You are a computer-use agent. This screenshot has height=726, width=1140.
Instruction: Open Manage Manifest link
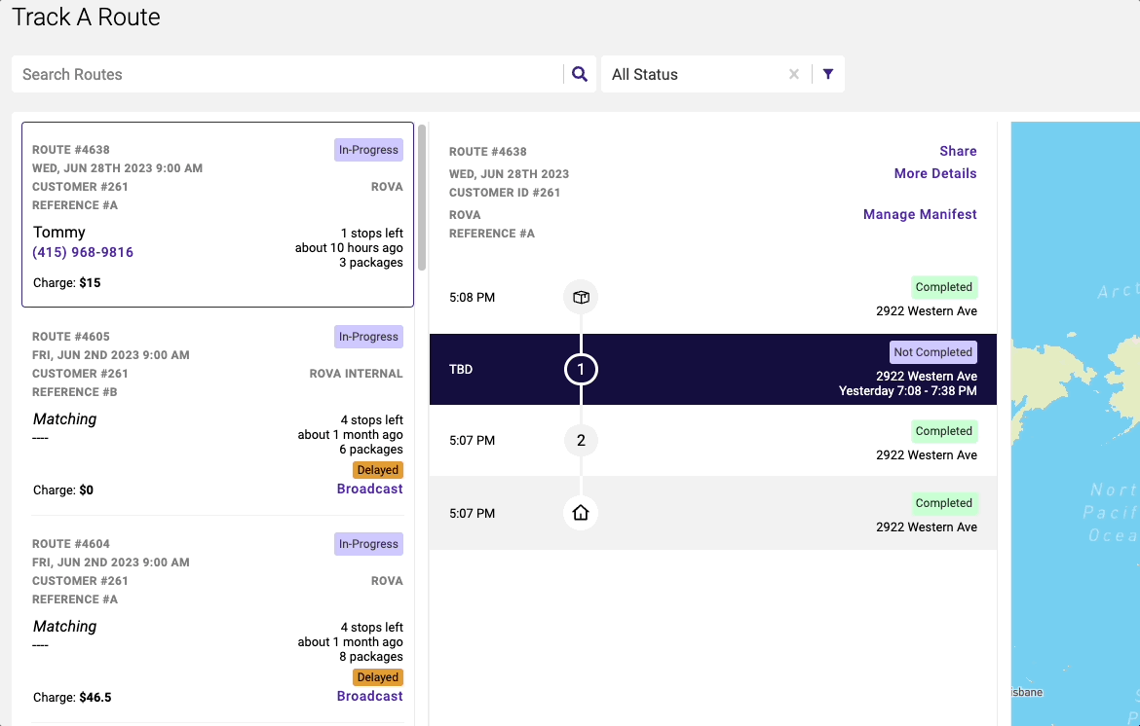tap(920, 214)
